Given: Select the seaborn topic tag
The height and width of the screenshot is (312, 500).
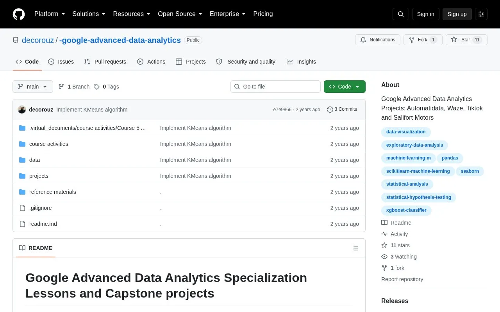Looking at the screenshot, I should (470, 171).
